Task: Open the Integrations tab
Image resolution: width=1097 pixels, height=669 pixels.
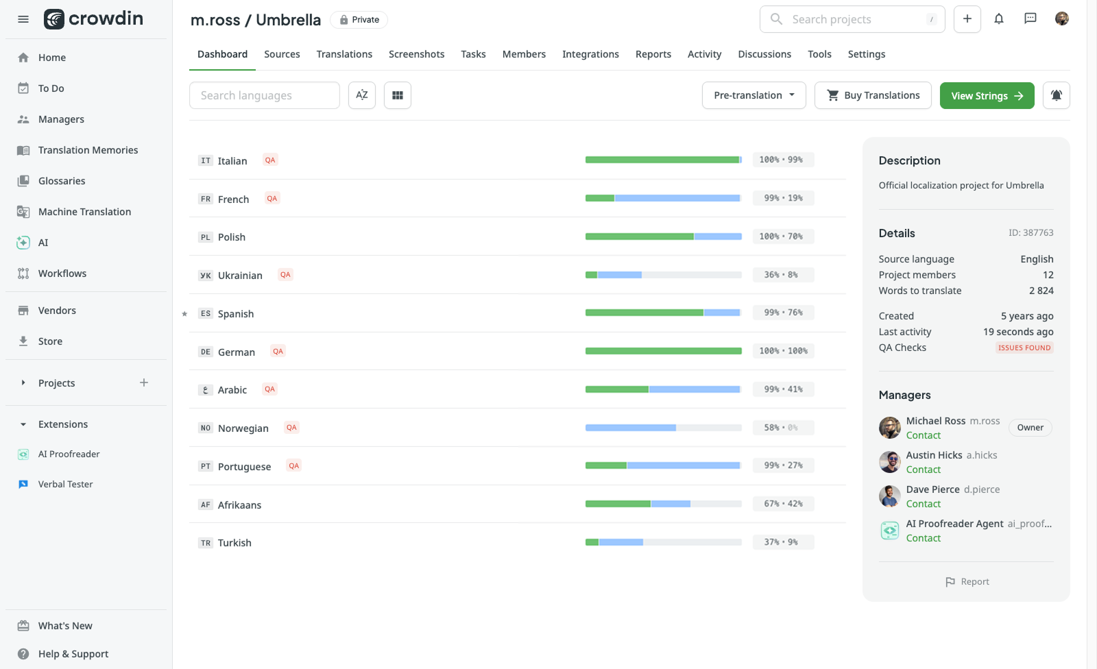Action: pos(590,54)
